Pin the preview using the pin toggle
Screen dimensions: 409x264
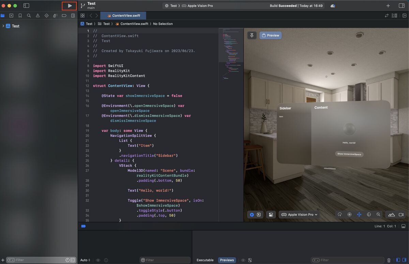(x=252, y=35)
